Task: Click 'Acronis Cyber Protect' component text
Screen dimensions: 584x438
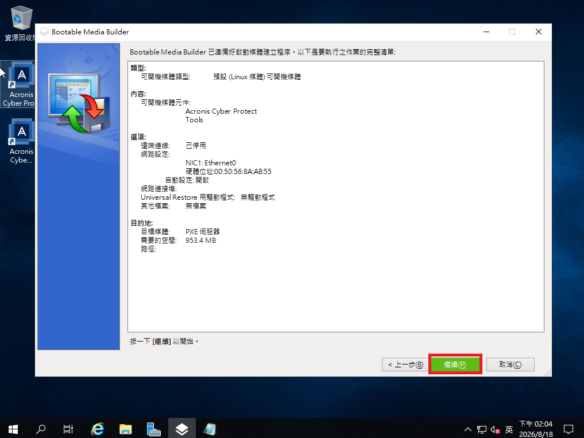Action: [x=221, y=111]
